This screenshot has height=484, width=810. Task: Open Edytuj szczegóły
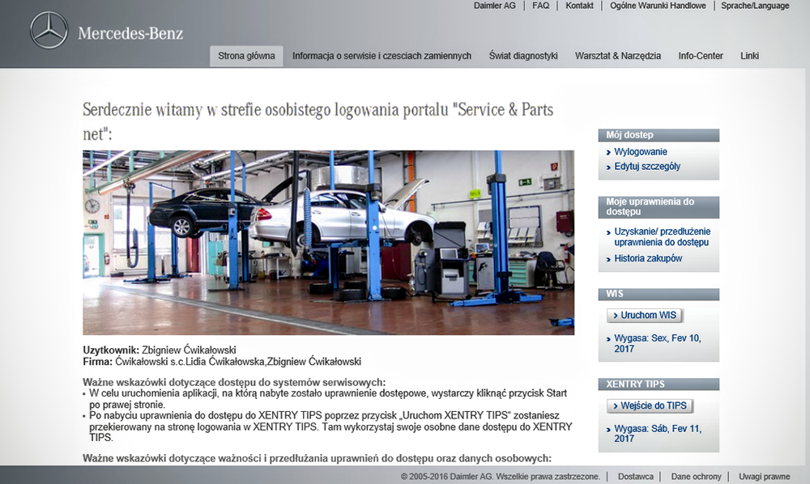(647, 166)
